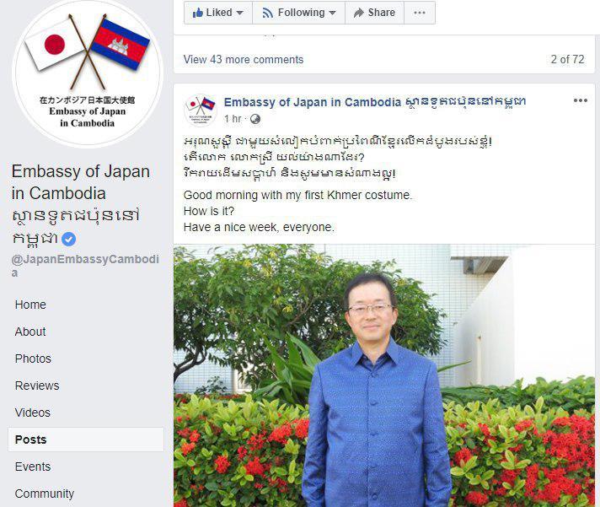Select the Events sidebar item
Screen dimensions: 600x507
coord(33,467)
